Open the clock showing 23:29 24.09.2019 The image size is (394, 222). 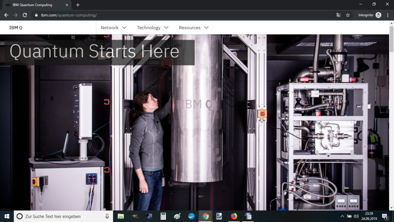click(x=369, y=216)
